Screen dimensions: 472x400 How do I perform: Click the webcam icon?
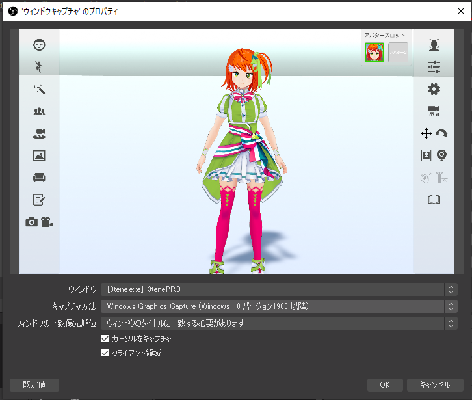coord(441,155)
